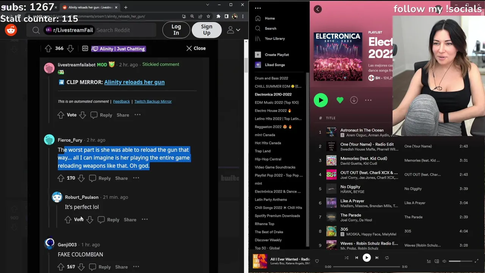485x273 pixels.
Task: Bookmark this page with the star icon
Action: 208,16
